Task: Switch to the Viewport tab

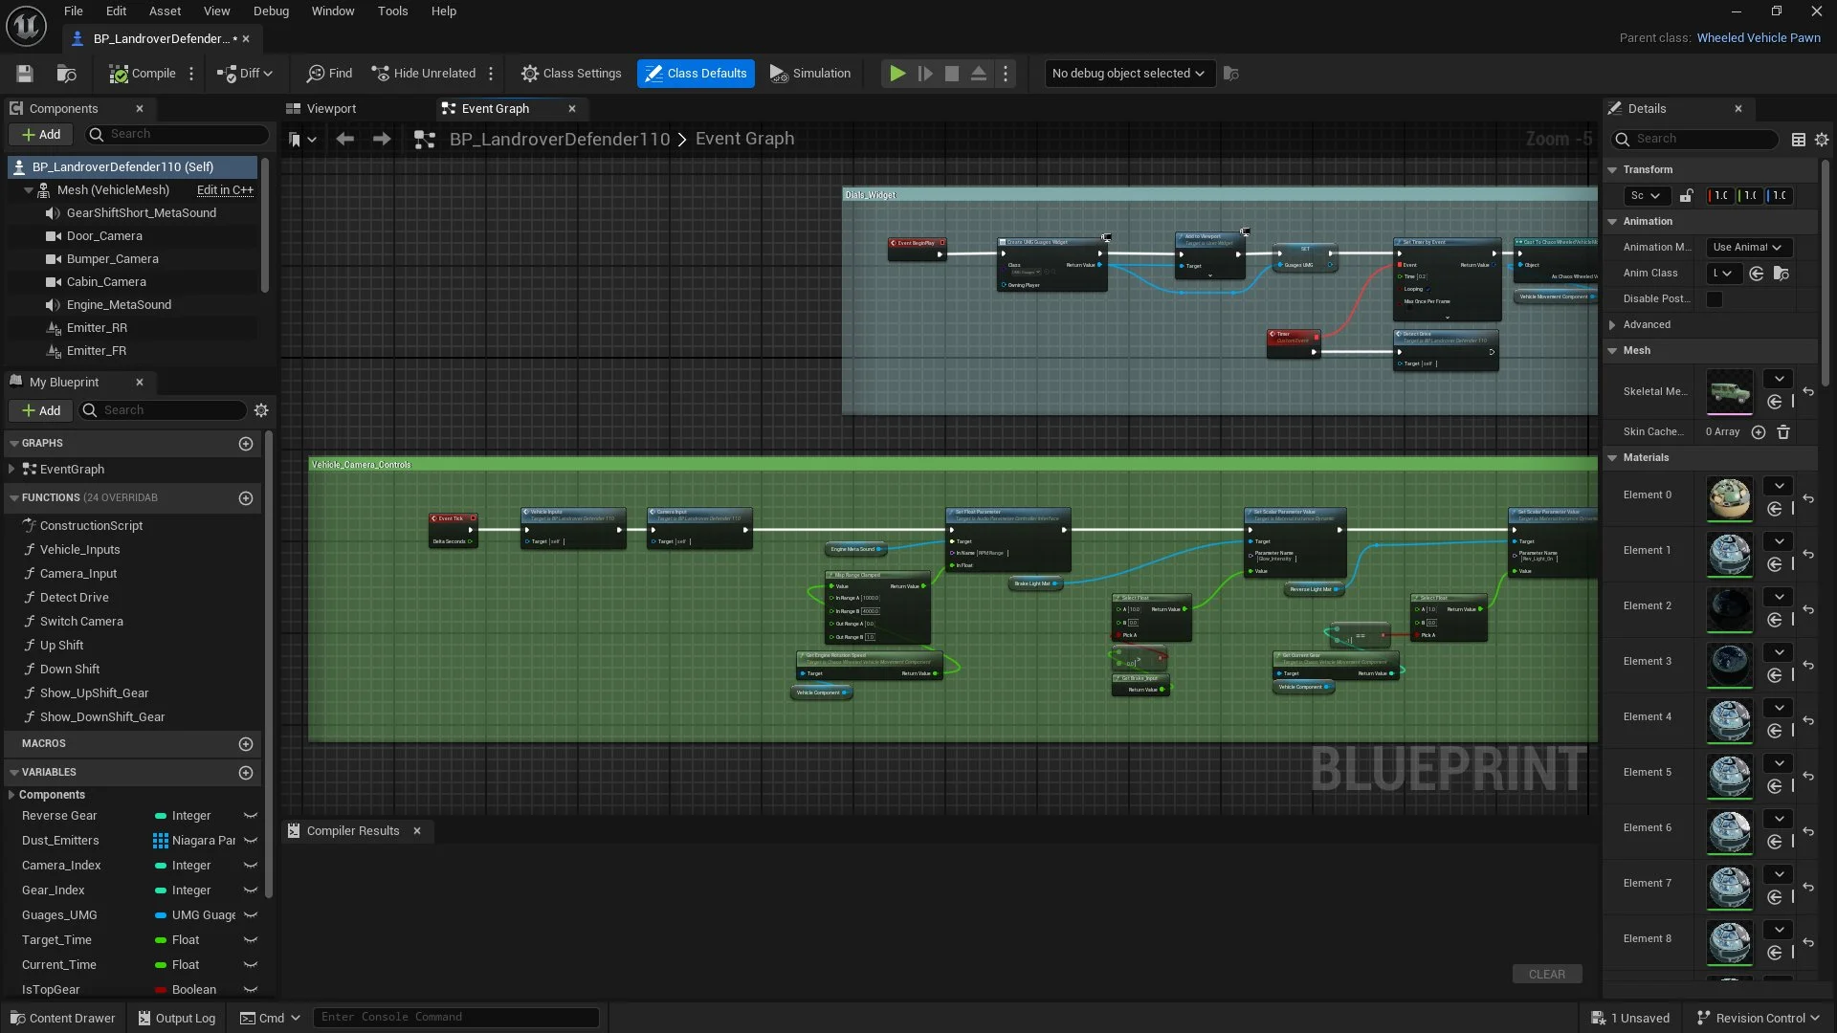Action: 331,109
